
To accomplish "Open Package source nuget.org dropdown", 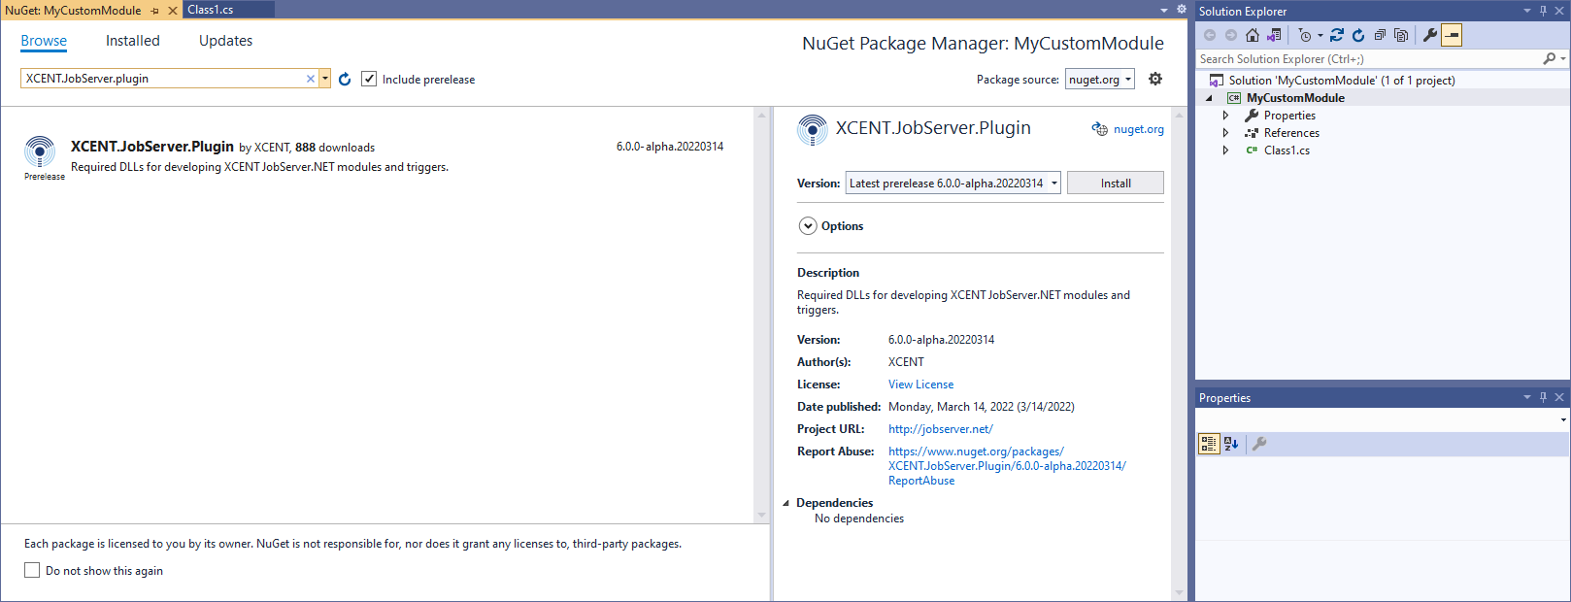I will (x=1100, y=80).
